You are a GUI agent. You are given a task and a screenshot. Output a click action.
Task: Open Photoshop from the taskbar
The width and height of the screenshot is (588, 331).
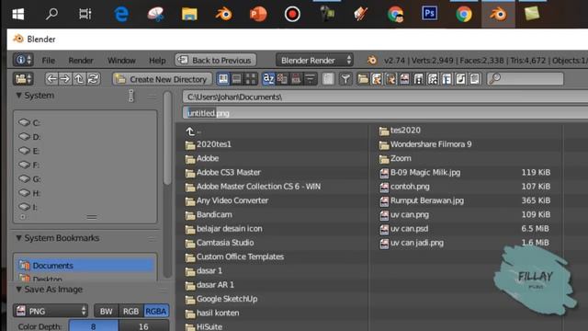[x=429, y=14]
